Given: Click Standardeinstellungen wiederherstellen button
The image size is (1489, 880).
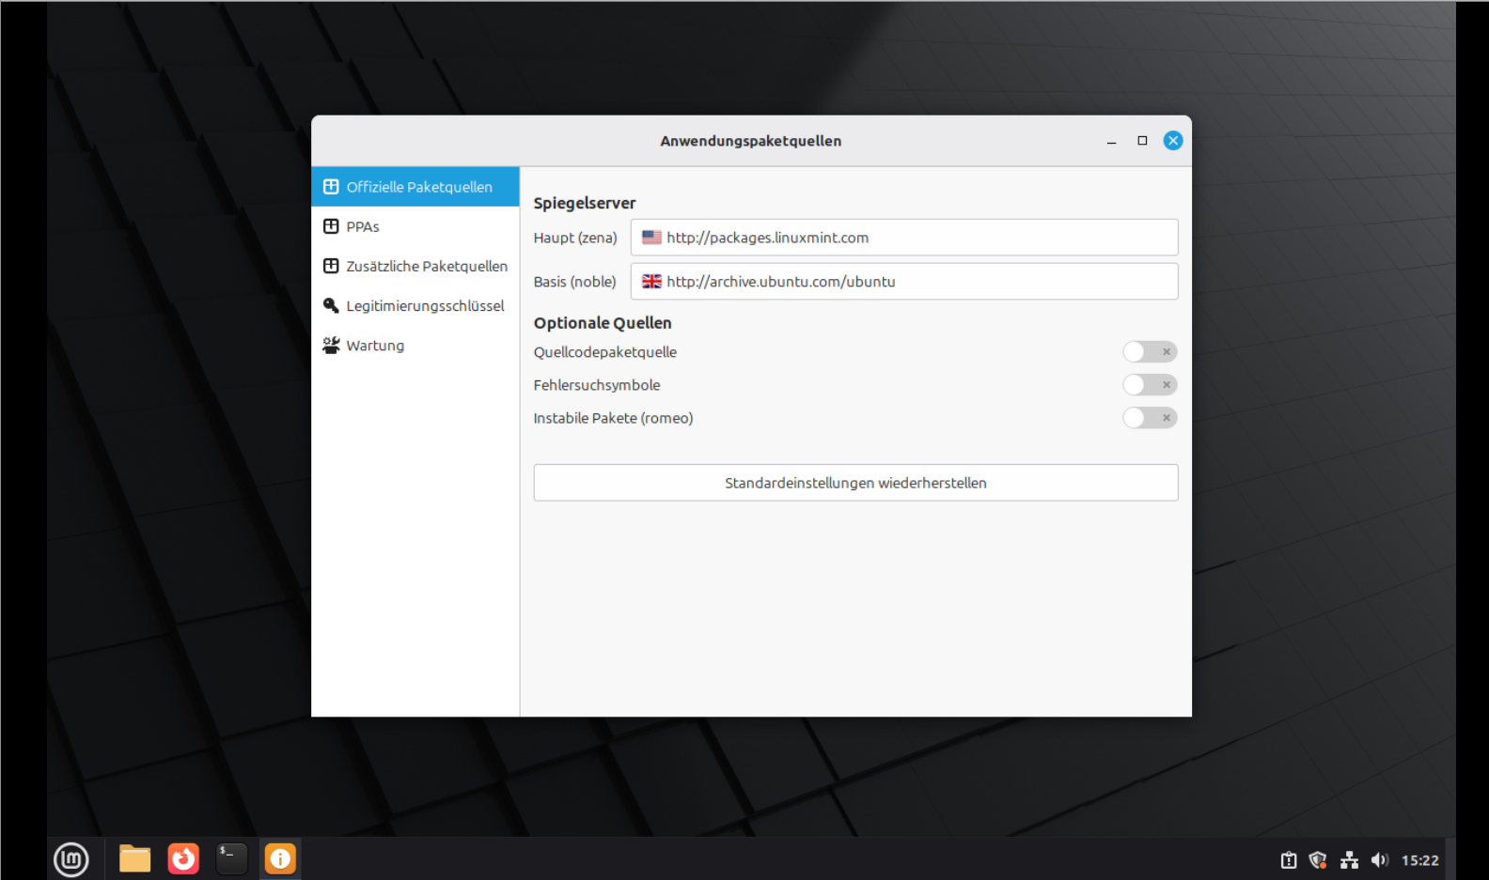Looking at the screenshot, I should pyautogui.click(x=854, y=483).
